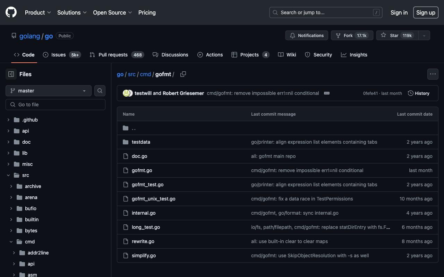This screenshot has height=277, width=444.
Task: Open gofmt_unix_test.go file
Action: [x=154, y=199]
